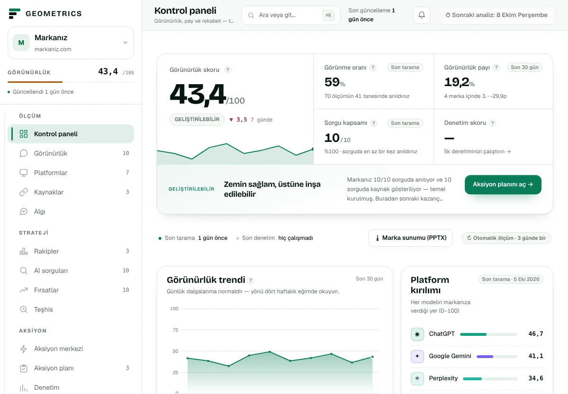Click the Görünürlük skoru sparkline chart
The image size is (568, 394).
pyautogui.click(x=235, y=153)
